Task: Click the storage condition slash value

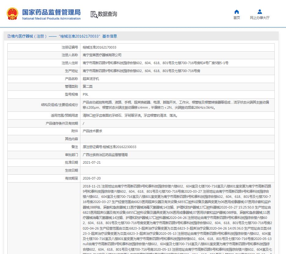Action: pyautogui.click(x=83, y=123)
